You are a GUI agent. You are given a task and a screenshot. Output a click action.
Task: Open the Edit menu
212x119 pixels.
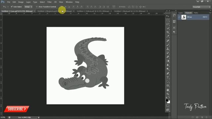coord(14,2)
